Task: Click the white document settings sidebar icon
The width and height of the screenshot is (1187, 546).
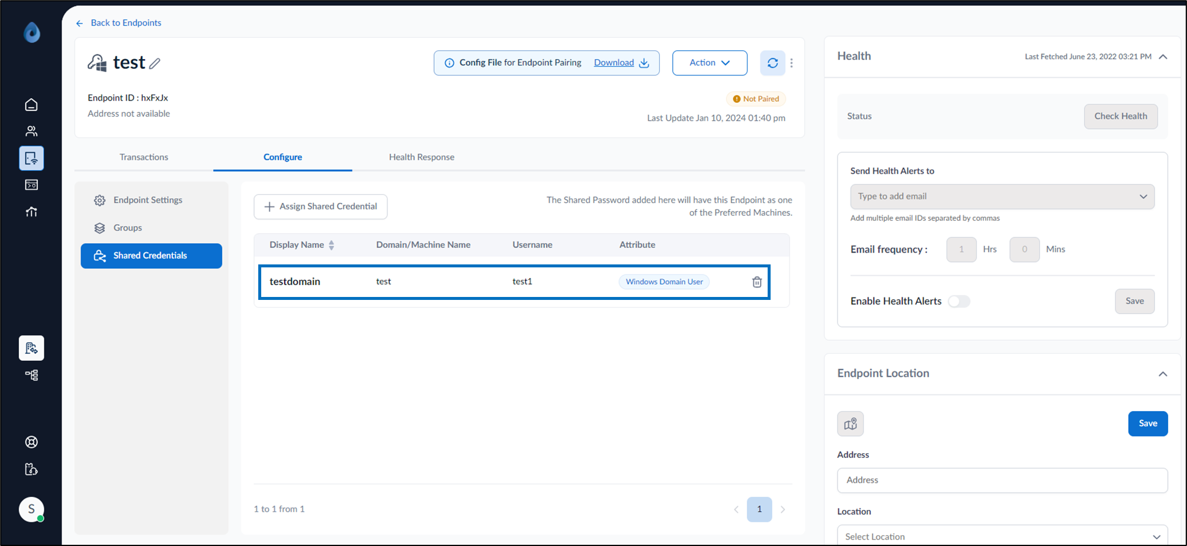Action: [31, 348]
